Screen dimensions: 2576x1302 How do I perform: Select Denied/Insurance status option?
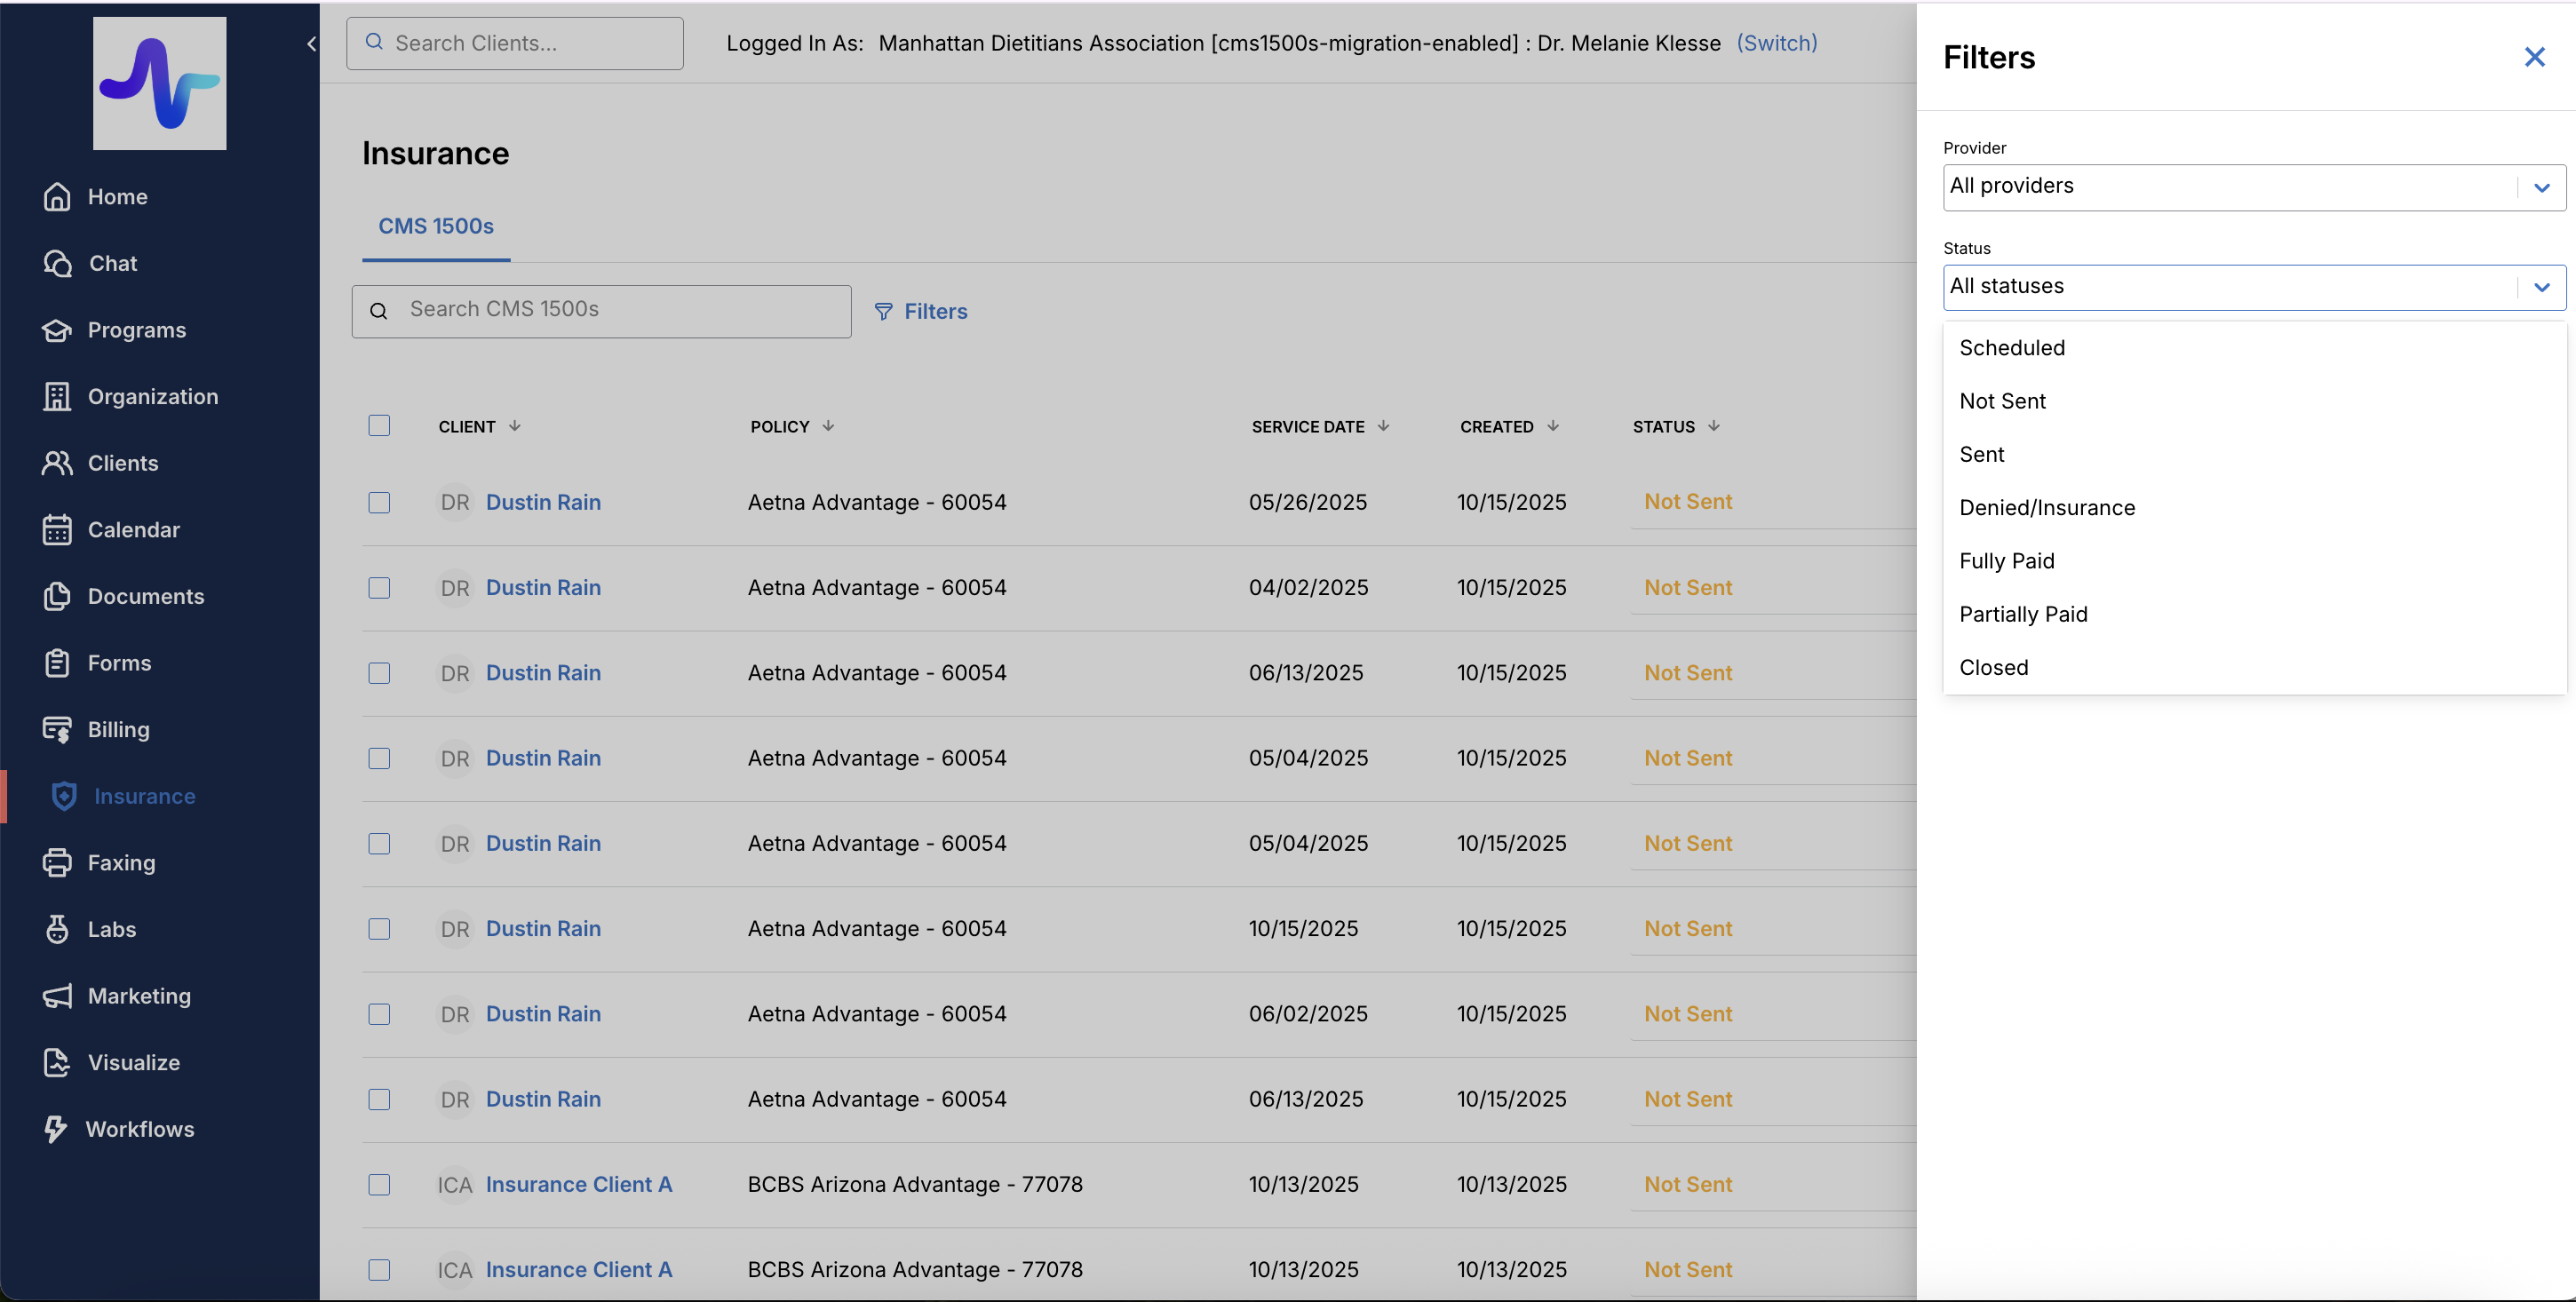tap(2046, 508)
